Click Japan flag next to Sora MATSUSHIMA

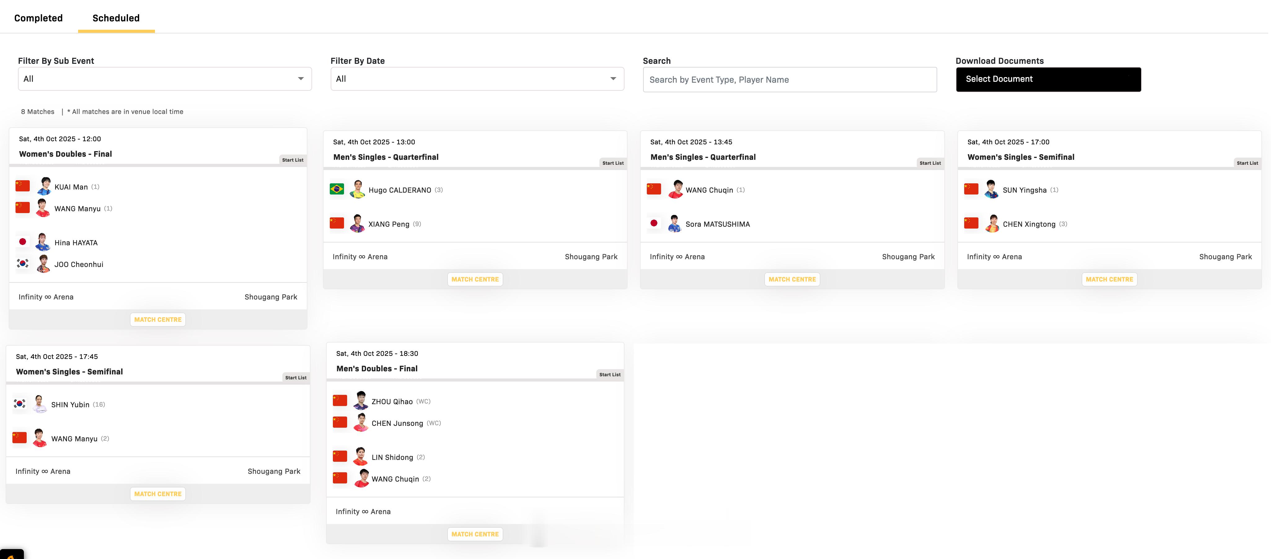tap(654, 223)
